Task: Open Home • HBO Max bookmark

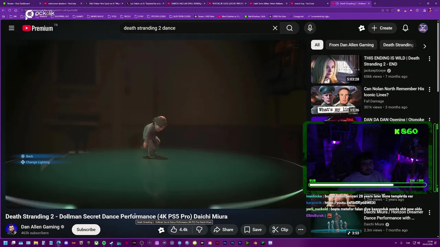Action: (x=205, y=16)
